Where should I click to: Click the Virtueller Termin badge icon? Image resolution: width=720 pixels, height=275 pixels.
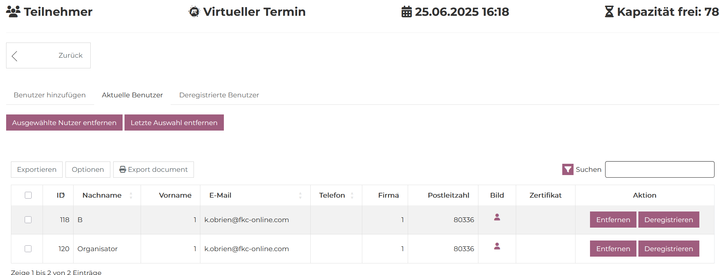[194, 12]
